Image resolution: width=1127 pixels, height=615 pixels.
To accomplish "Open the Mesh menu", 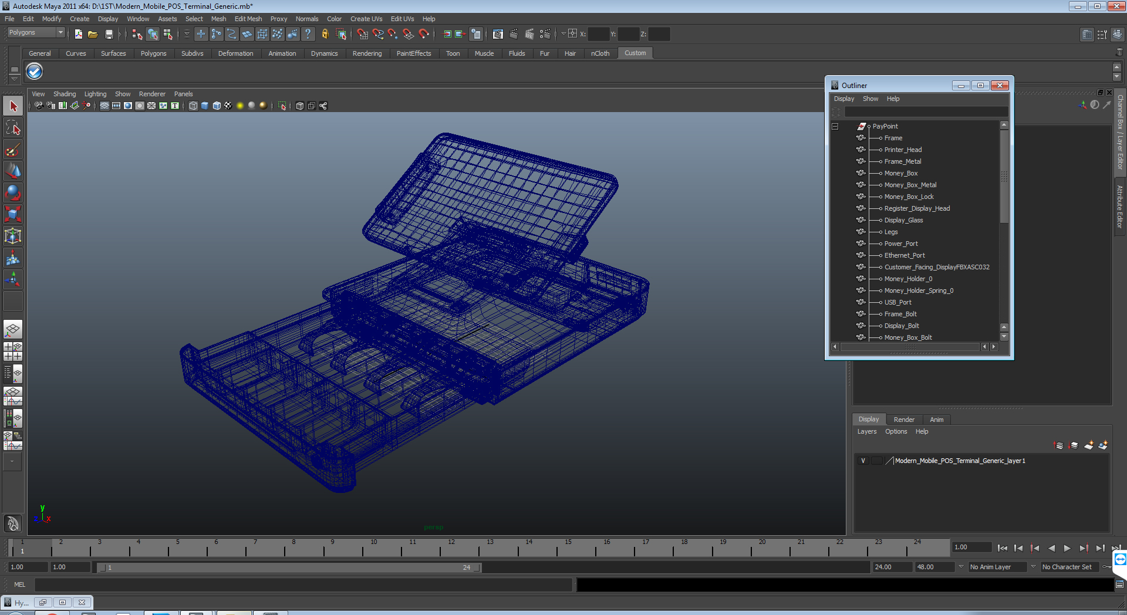I will 218,19.
